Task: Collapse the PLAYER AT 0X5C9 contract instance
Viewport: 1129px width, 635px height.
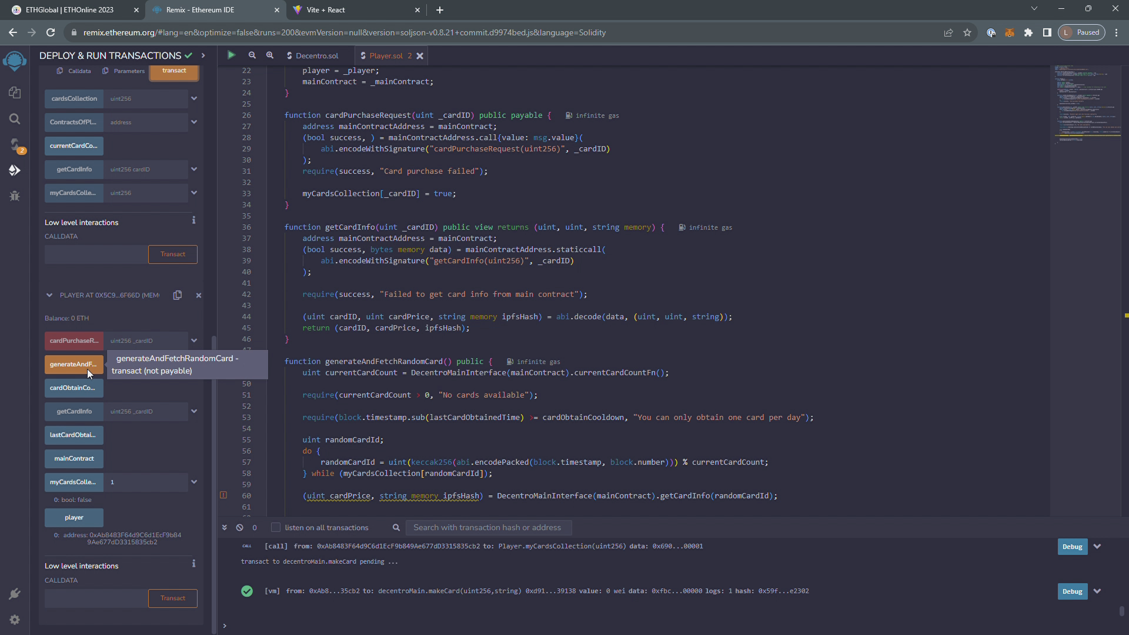Action: [49, 295]
